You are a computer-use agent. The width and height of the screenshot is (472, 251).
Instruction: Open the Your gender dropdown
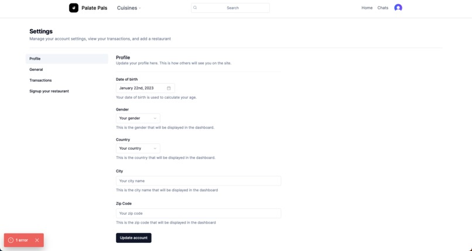pyautogui.click(x=138, y=118)
